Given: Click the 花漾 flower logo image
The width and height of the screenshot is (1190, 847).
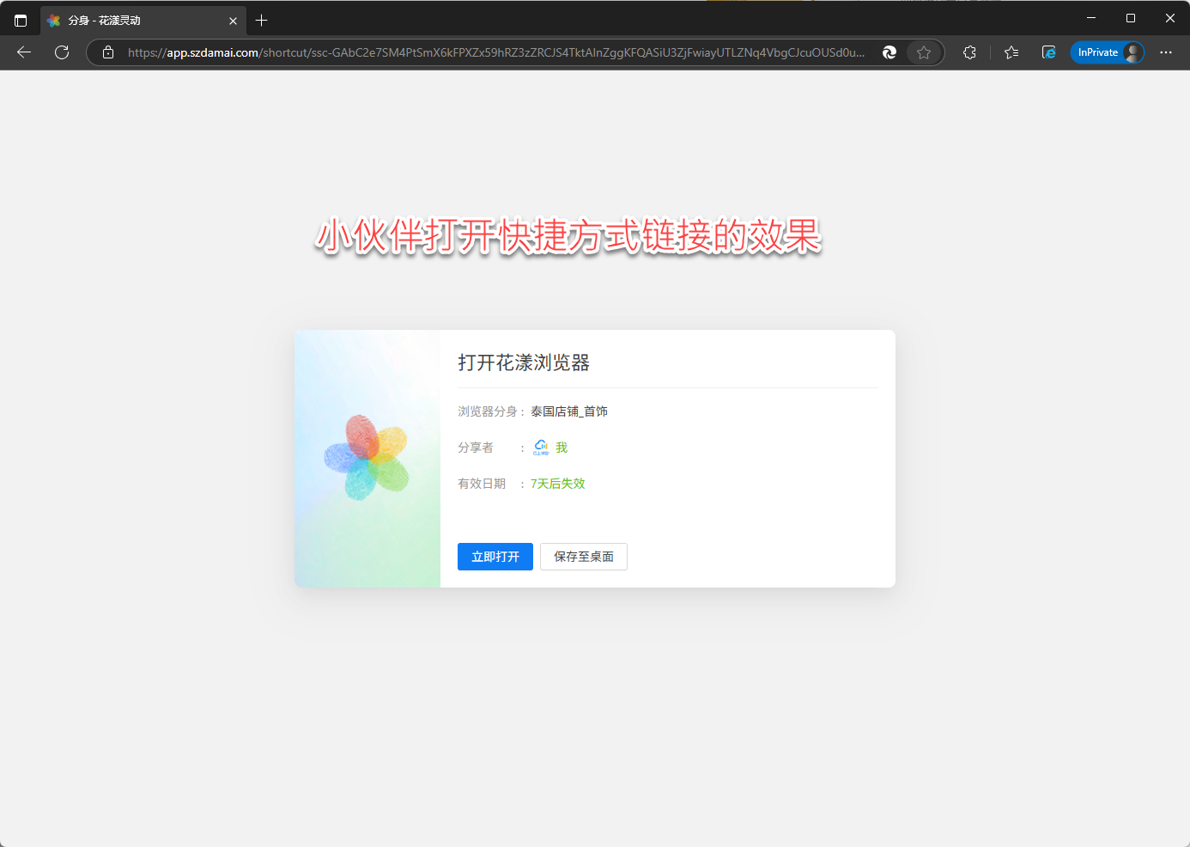Looking at the screenshot, I should tap(367, 458).
